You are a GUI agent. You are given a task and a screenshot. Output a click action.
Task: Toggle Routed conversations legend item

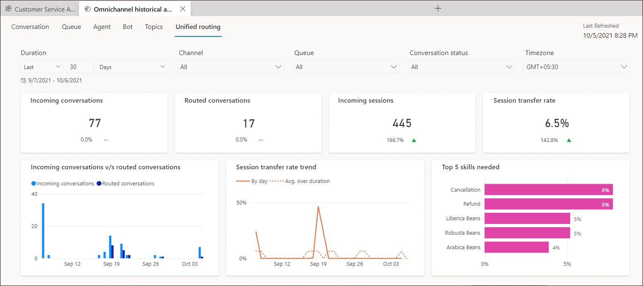point(125,183)
